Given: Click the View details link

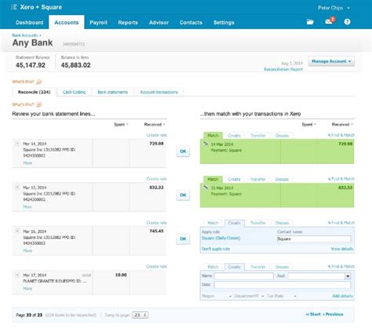Looking at the screenshot, I should click(342, 249).
